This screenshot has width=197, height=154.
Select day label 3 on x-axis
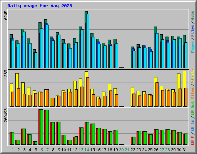24,150
